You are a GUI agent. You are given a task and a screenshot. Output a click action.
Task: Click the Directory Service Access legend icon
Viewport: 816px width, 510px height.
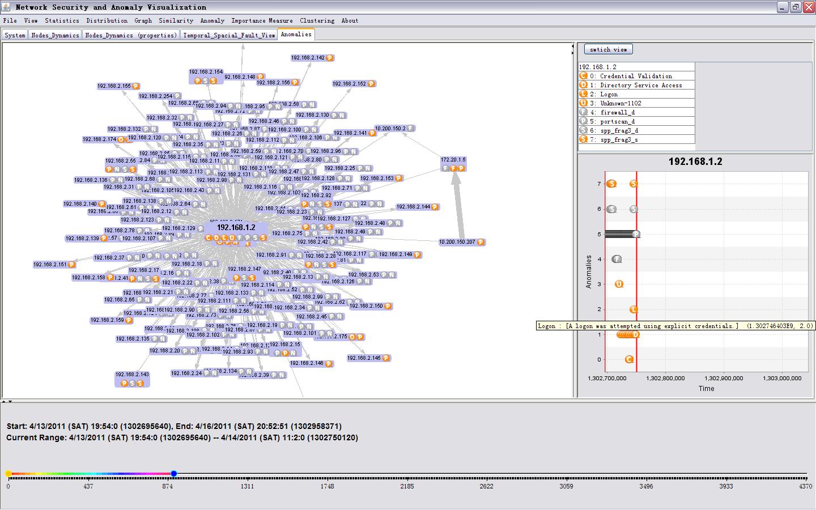pos(583,85)
